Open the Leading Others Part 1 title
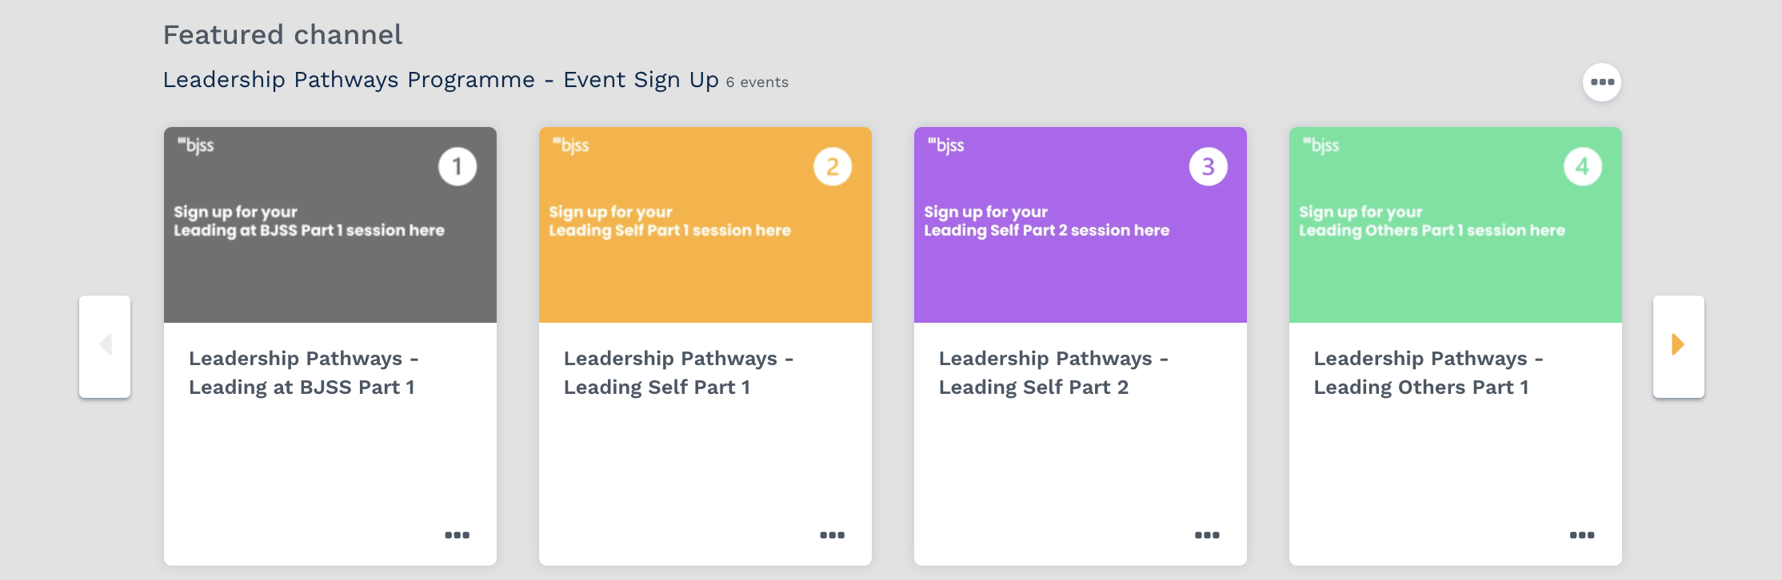Screen dimensions: 1782x580 pyautogui.click(x=1428, y=373)
